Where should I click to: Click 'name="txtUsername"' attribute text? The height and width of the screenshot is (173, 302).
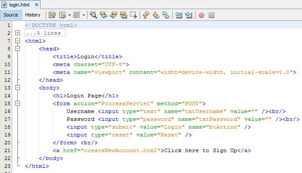[195, 111]
